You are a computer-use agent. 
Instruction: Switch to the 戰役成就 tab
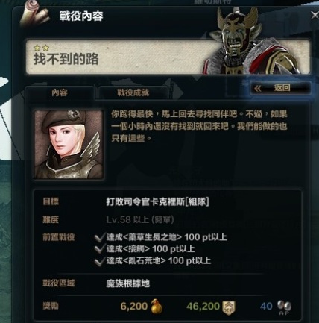pos(133,93)
